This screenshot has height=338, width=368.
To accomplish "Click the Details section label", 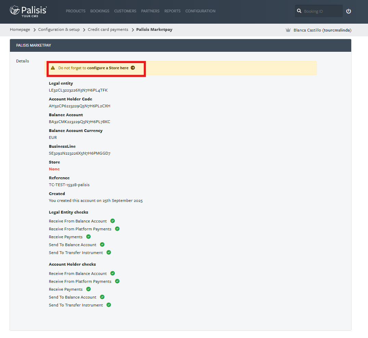I will click(23, 61).
